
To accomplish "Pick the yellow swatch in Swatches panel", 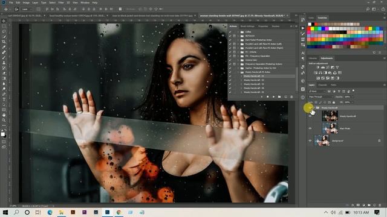I will click(x=312, y=29).
